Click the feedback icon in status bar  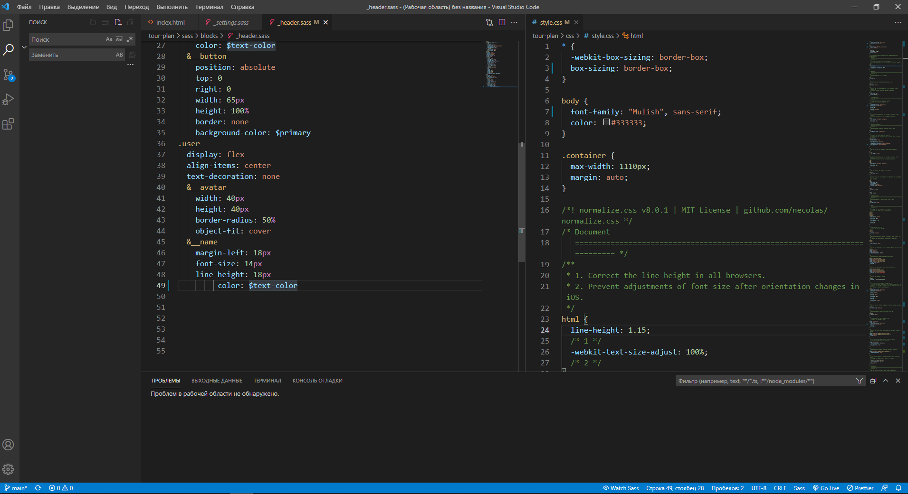click(x=884, y=488)
